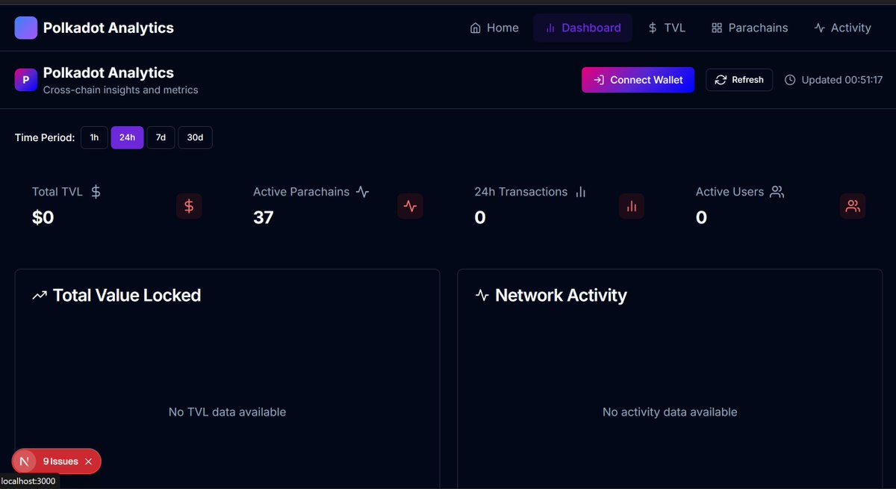Dismiss the 9 Issues badge with its X

tap(88, 461)
